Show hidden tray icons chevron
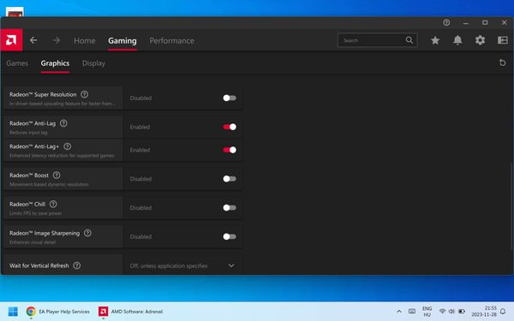 (399, 312)
